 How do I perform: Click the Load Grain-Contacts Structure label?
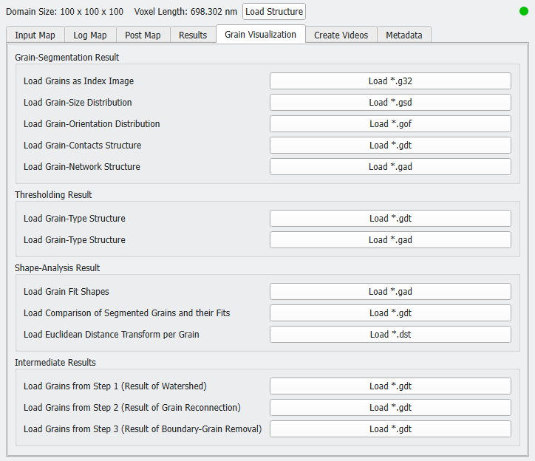click(82, 146)
